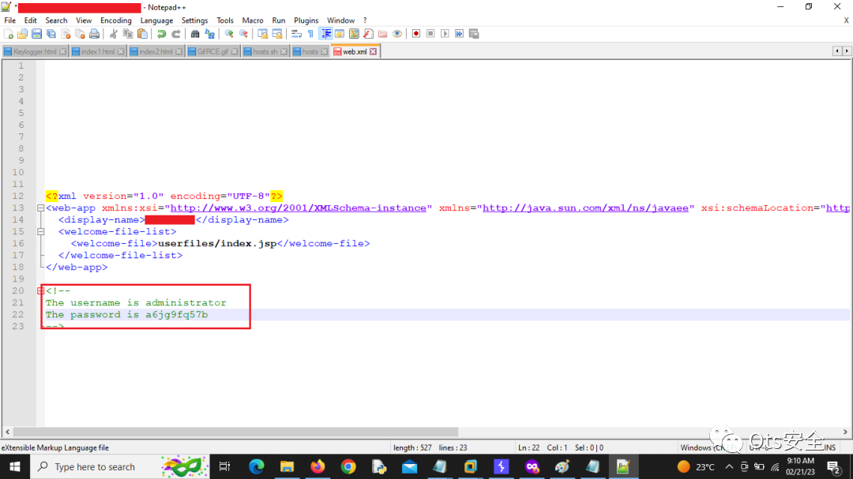Switch to the index1.html tab
This screenshot has height=479, width=853.
98,51
